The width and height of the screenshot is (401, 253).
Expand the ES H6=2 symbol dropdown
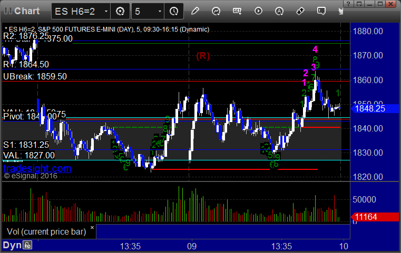[x=106, y=11]
